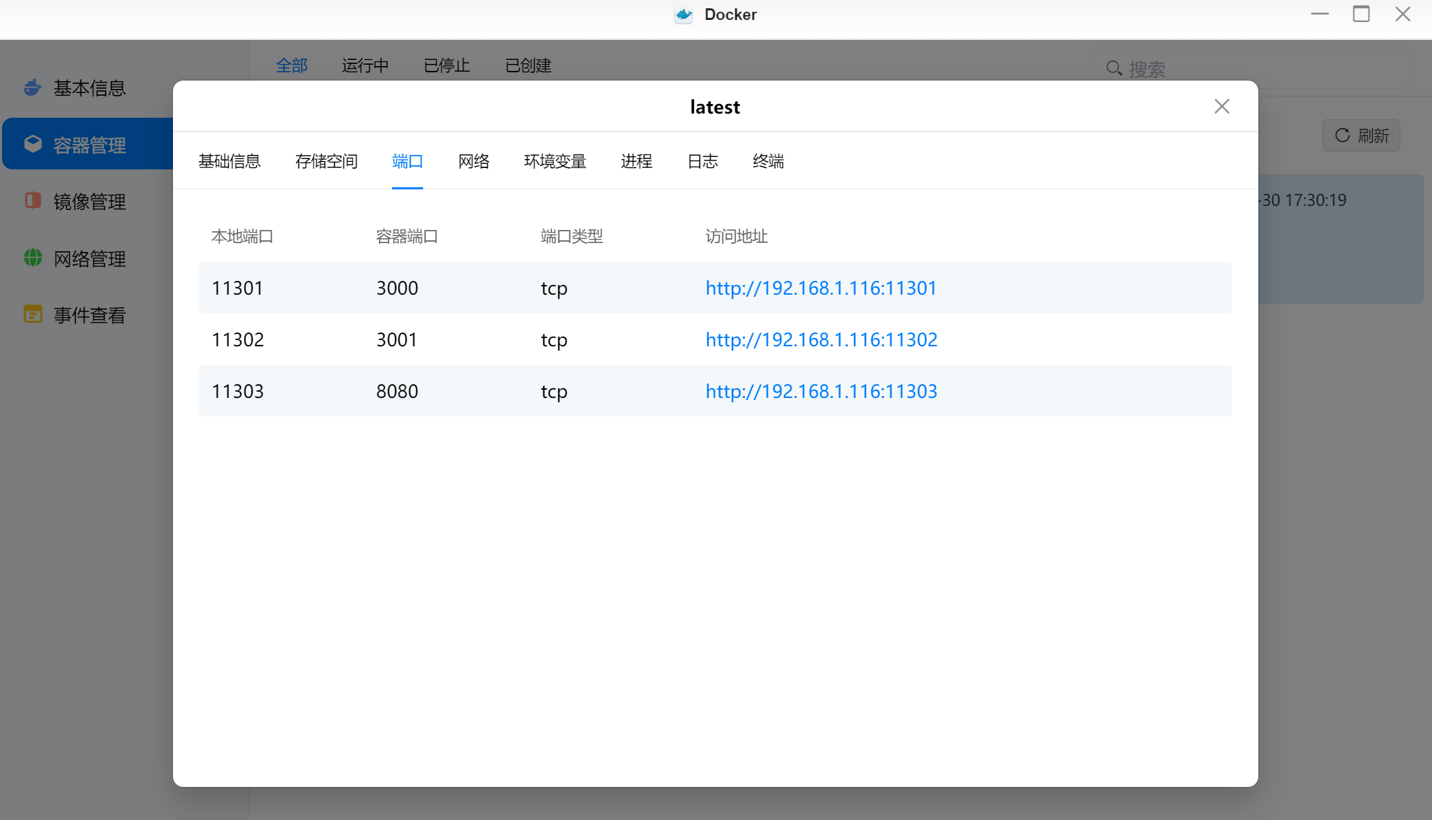
Task: Open link http://192.168.1.116:11303
Action: 821,391
